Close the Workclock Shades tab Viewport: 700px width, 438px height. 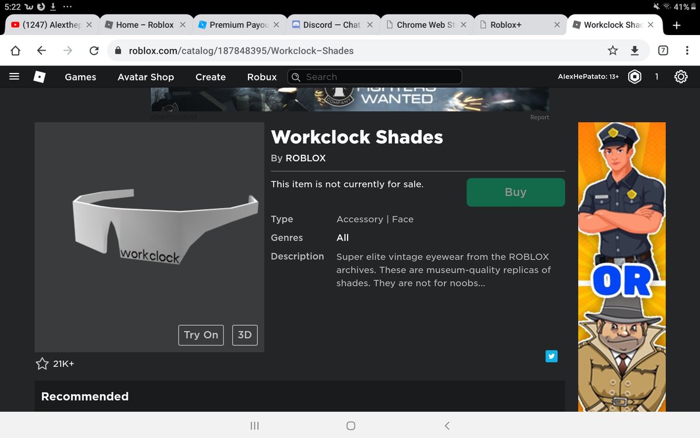(x=650, y=25)
